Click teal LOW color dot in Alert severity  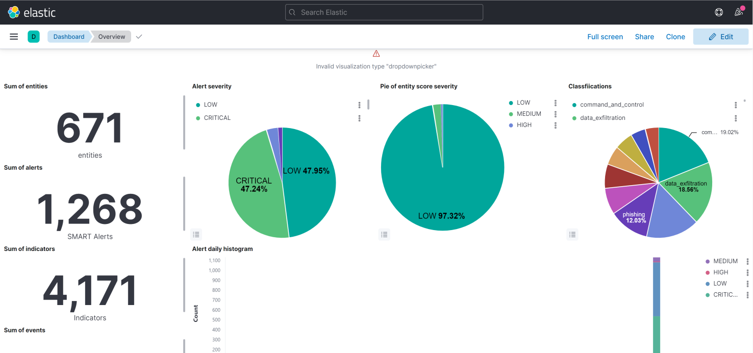[x=198, y=105]
